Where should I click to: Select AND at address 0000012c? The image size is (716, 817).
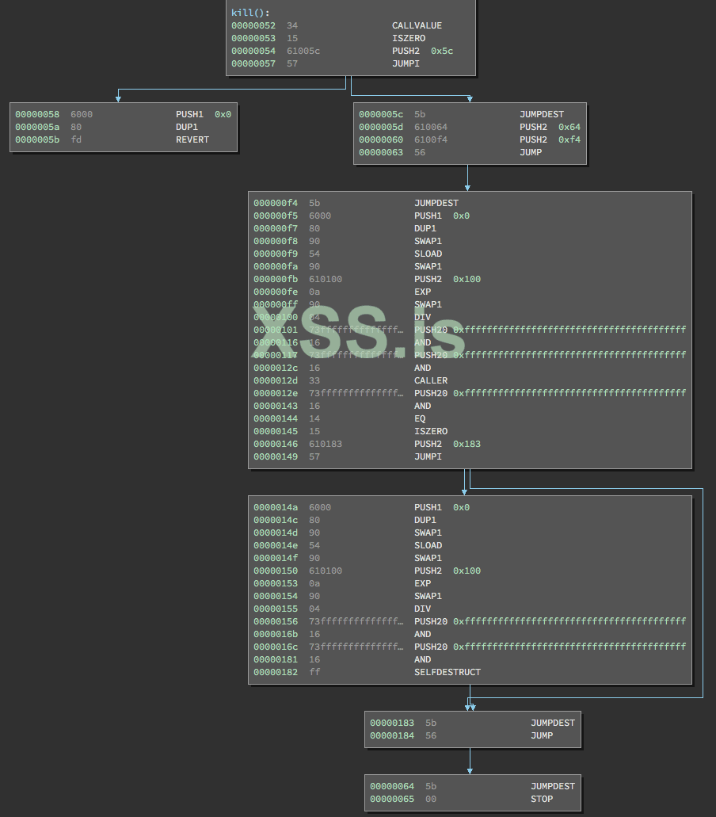(x=422, y=368)
